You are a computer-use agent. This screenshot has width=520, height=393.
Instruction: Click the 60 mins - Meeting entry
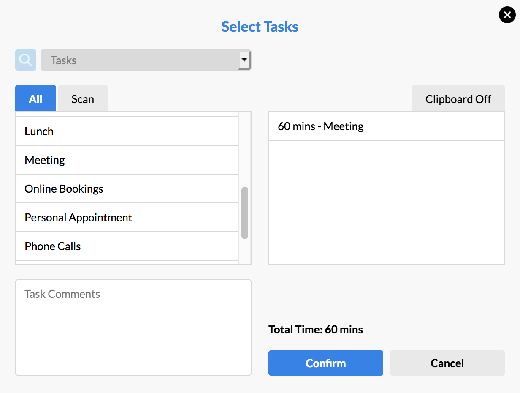[387, 126]
